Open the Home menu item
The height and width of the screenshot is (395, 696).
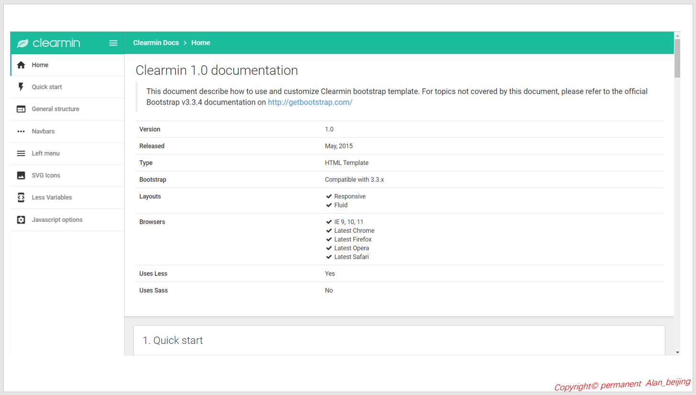pos(67,65)
